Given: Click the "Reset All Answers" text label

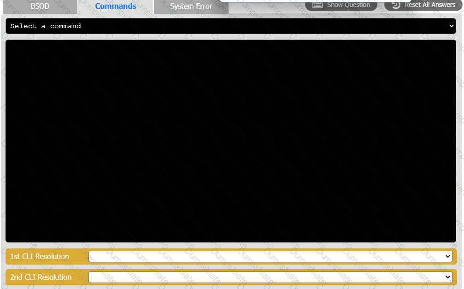Looking at the screenshot, I should 429,5.
